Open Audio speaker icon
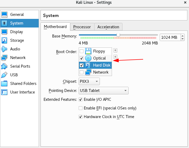The height and width of the screenshot is (148, 189). point(4,49)
